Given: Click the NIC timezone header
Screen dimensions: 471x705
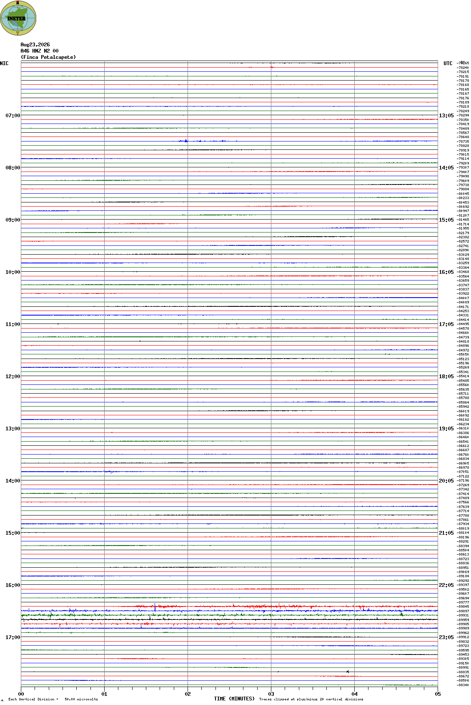Looking at the screenshot, I should tap(4, 63).
